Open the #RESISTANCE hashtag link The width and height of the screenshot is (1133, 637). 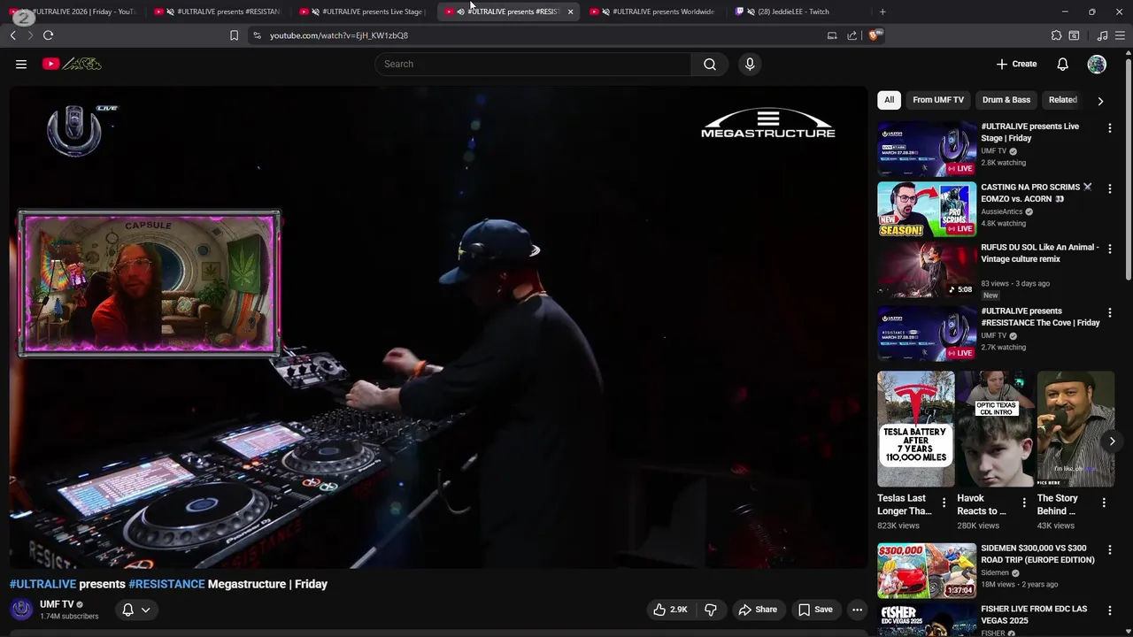point(166,584)
